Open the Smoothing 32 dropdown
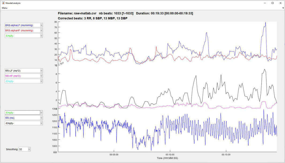Viewport: 285px width, 163px height. [25, 149]
